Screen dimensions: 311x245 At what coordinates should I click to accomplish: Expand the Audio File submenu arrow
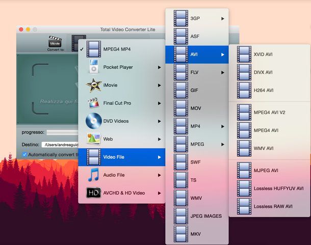click(159, 175)
